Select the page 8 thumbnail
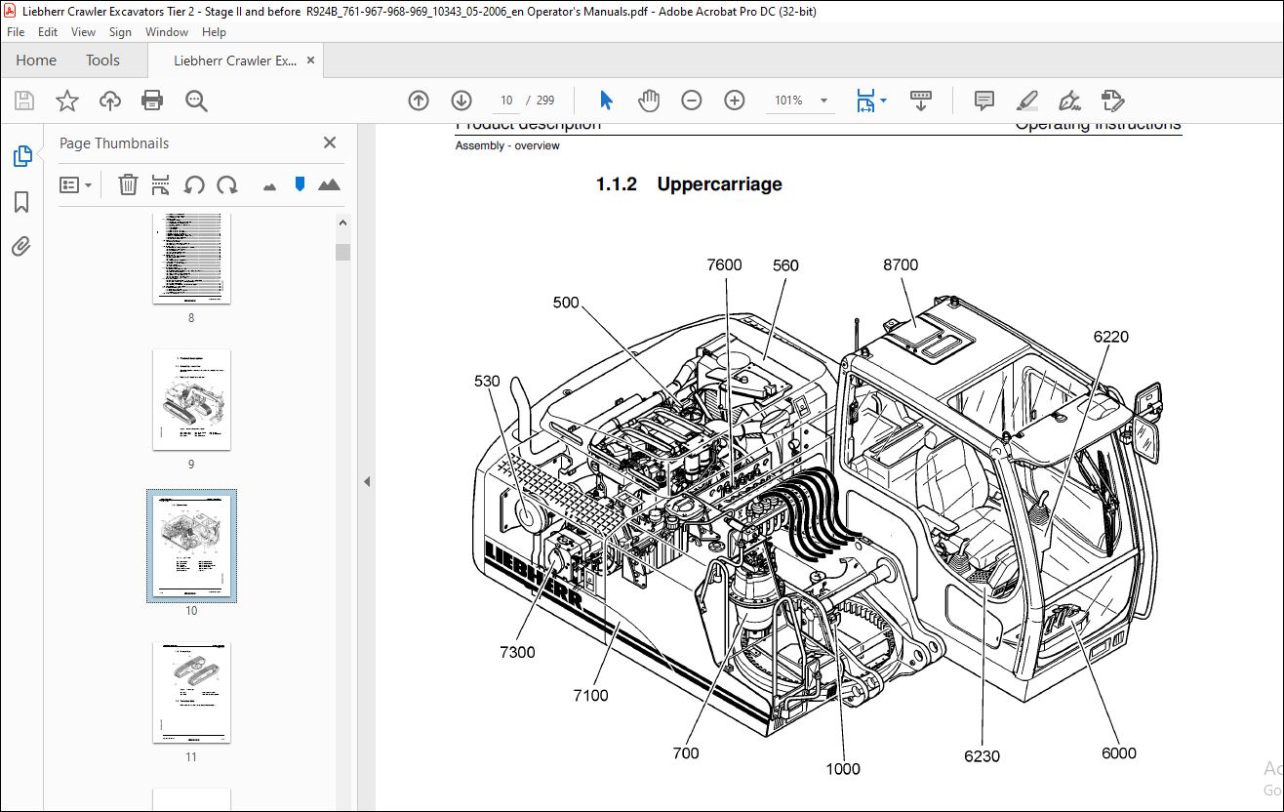 [x=191, y=260]
